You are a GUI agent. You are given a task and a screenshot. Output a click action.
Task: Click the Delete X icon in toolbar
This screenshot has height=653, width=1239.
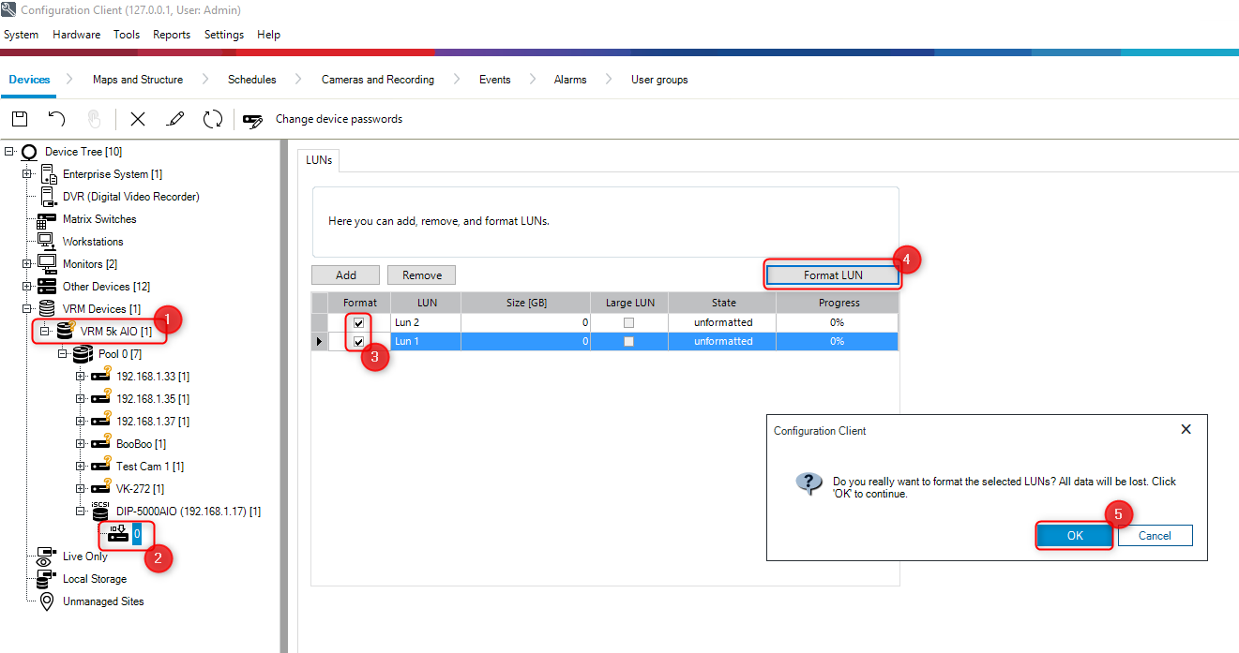(x=138, y=119)
